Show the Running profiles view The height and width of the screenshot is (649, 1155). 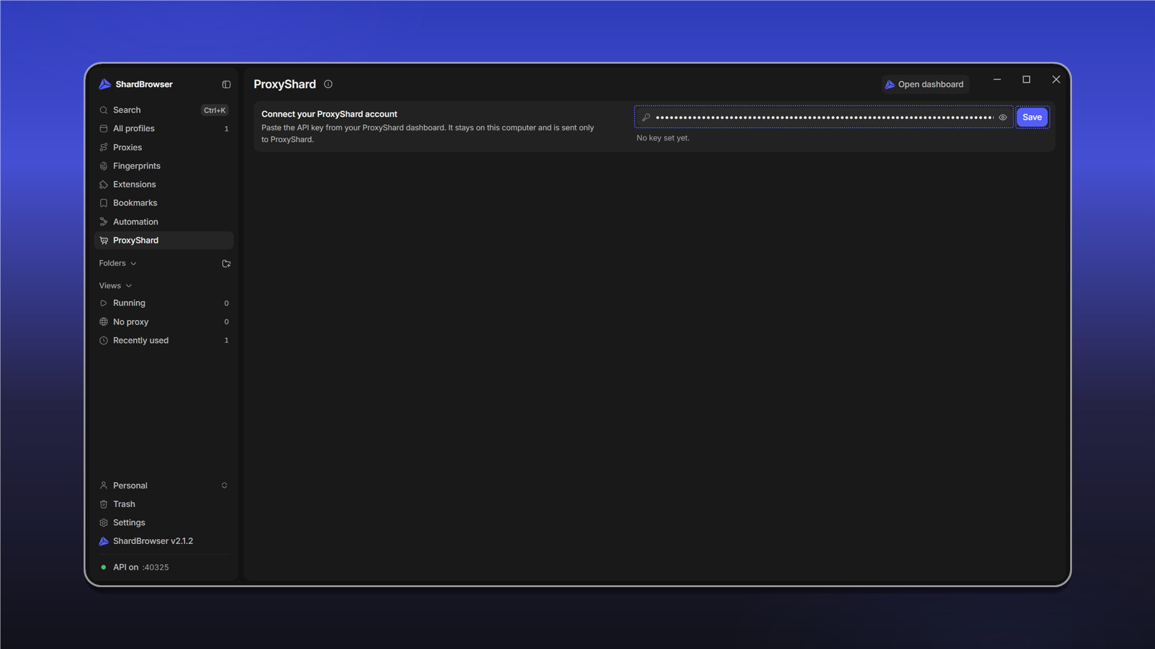(x=164, y=303)
